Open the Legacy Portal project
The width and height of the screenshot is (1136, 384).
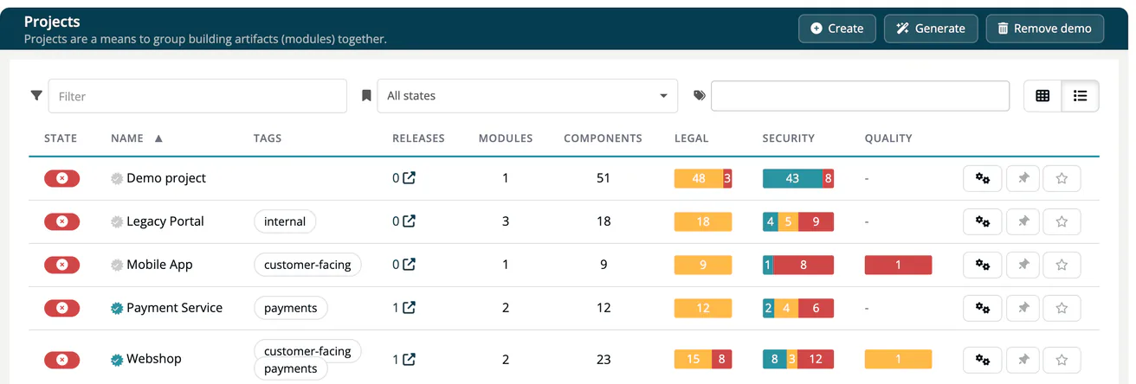click(165, 221)
